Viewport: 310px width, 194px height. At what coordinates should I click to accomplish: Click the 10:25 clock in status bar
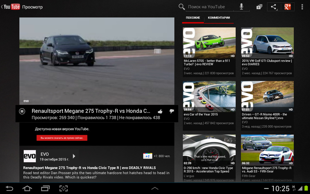280,188
